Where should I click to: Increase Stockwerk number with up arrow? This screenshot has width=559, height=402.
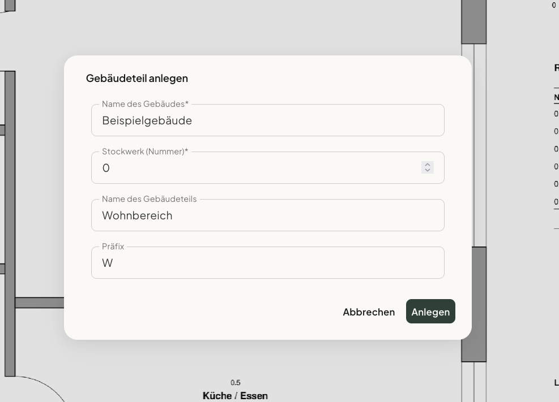coord(428,165)
